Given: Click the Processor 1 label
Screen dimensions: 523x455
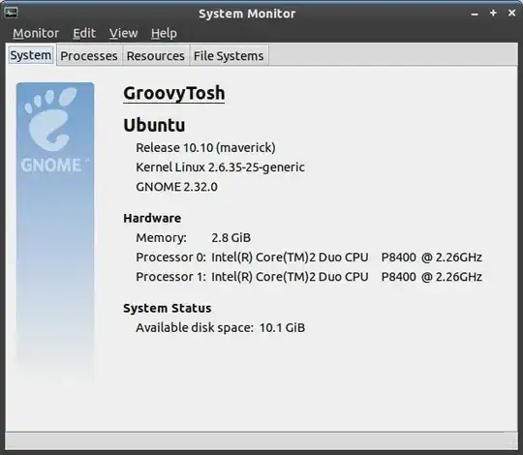Looking at the screenshot, I should pyautogui.click(x=170, y=277).
